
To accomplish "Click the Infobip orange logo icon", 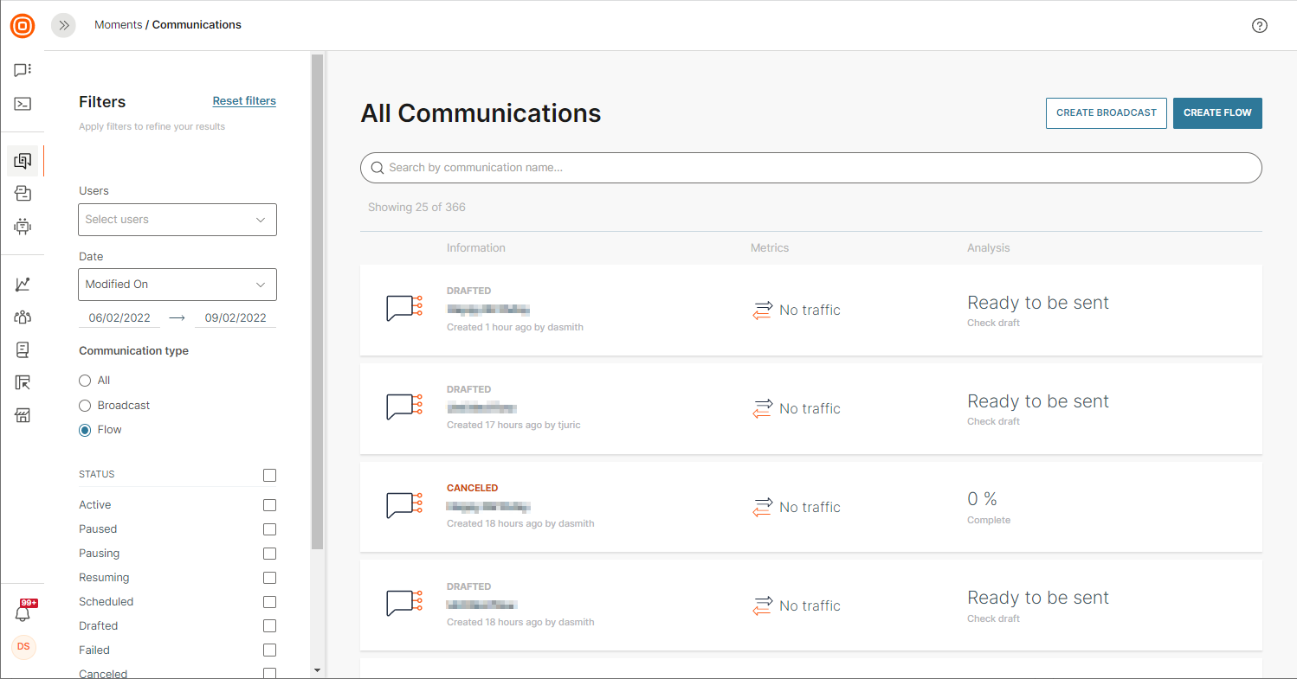I will [x=23, y=26].
